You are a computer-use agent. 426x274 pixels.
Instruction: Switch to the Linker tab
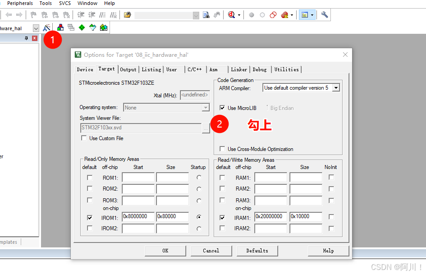239,69
